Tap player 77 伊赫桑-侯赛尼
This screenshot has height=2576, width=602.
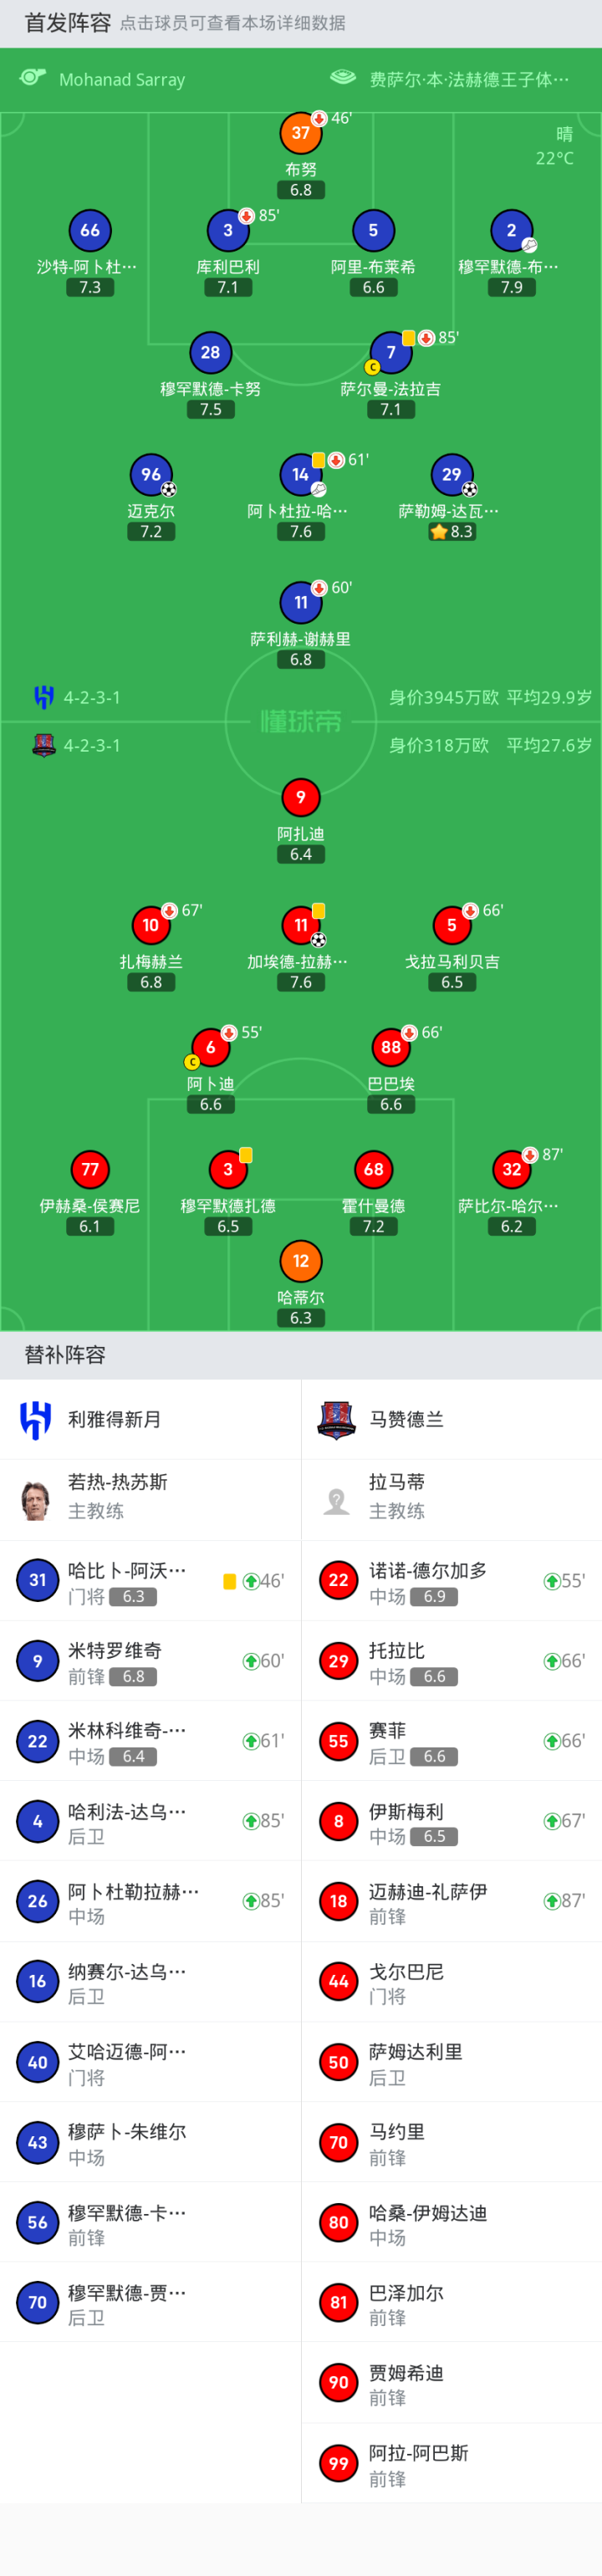coord(90,1170)
